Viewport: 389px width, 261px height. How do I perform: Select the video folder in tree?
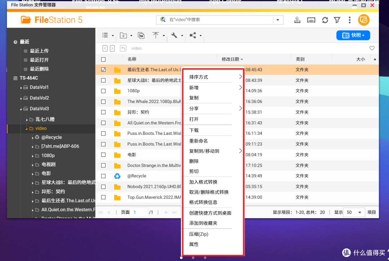41,128
